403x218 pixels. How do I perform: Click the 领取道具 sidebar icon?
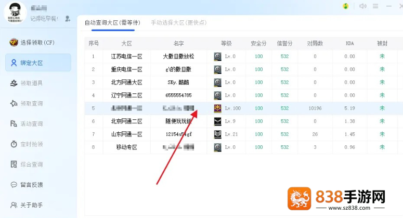point(14,83)
